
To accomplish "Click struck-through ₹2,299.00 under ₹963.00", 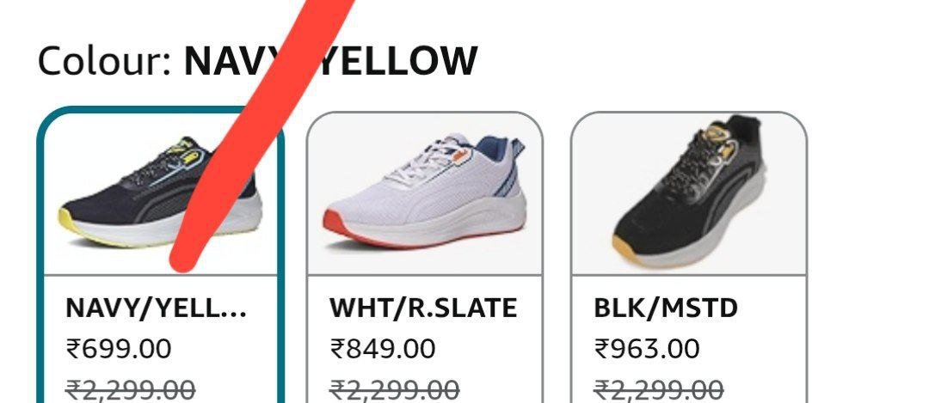I will [x=658, y=390].
